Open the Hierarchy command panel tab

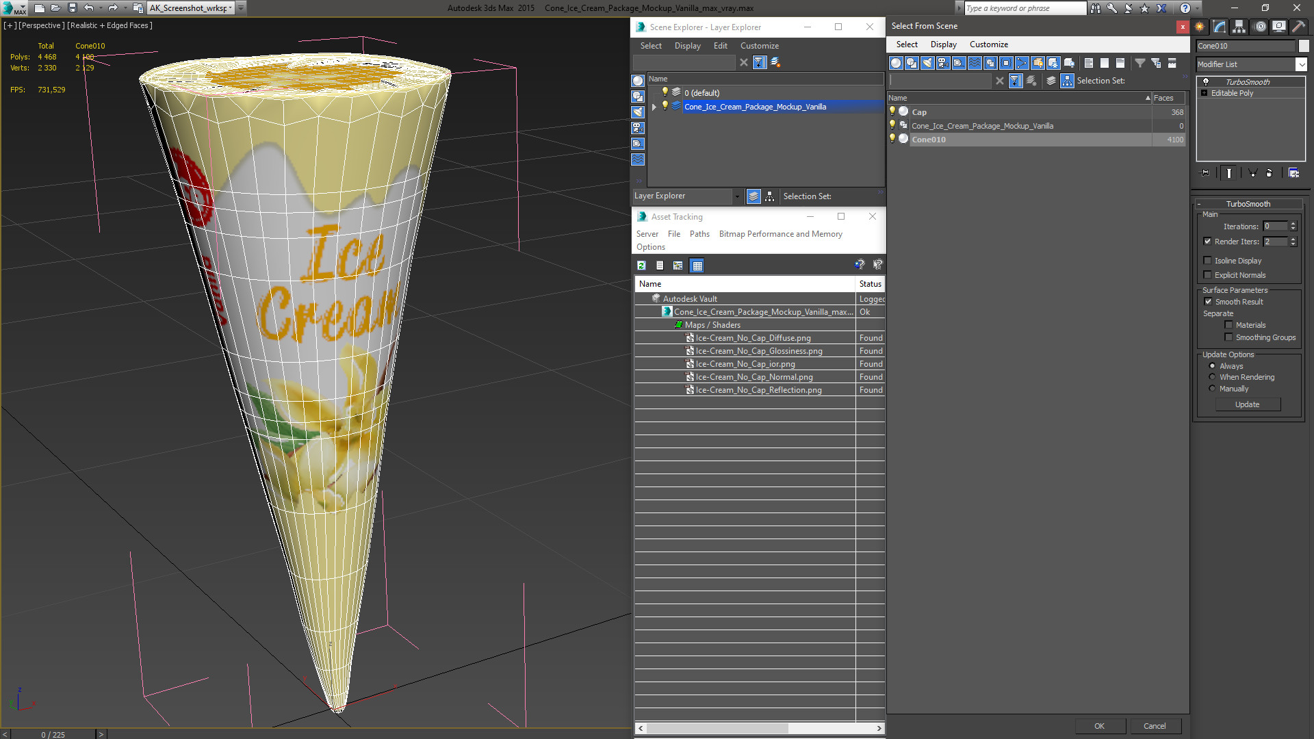[1239, 27]
